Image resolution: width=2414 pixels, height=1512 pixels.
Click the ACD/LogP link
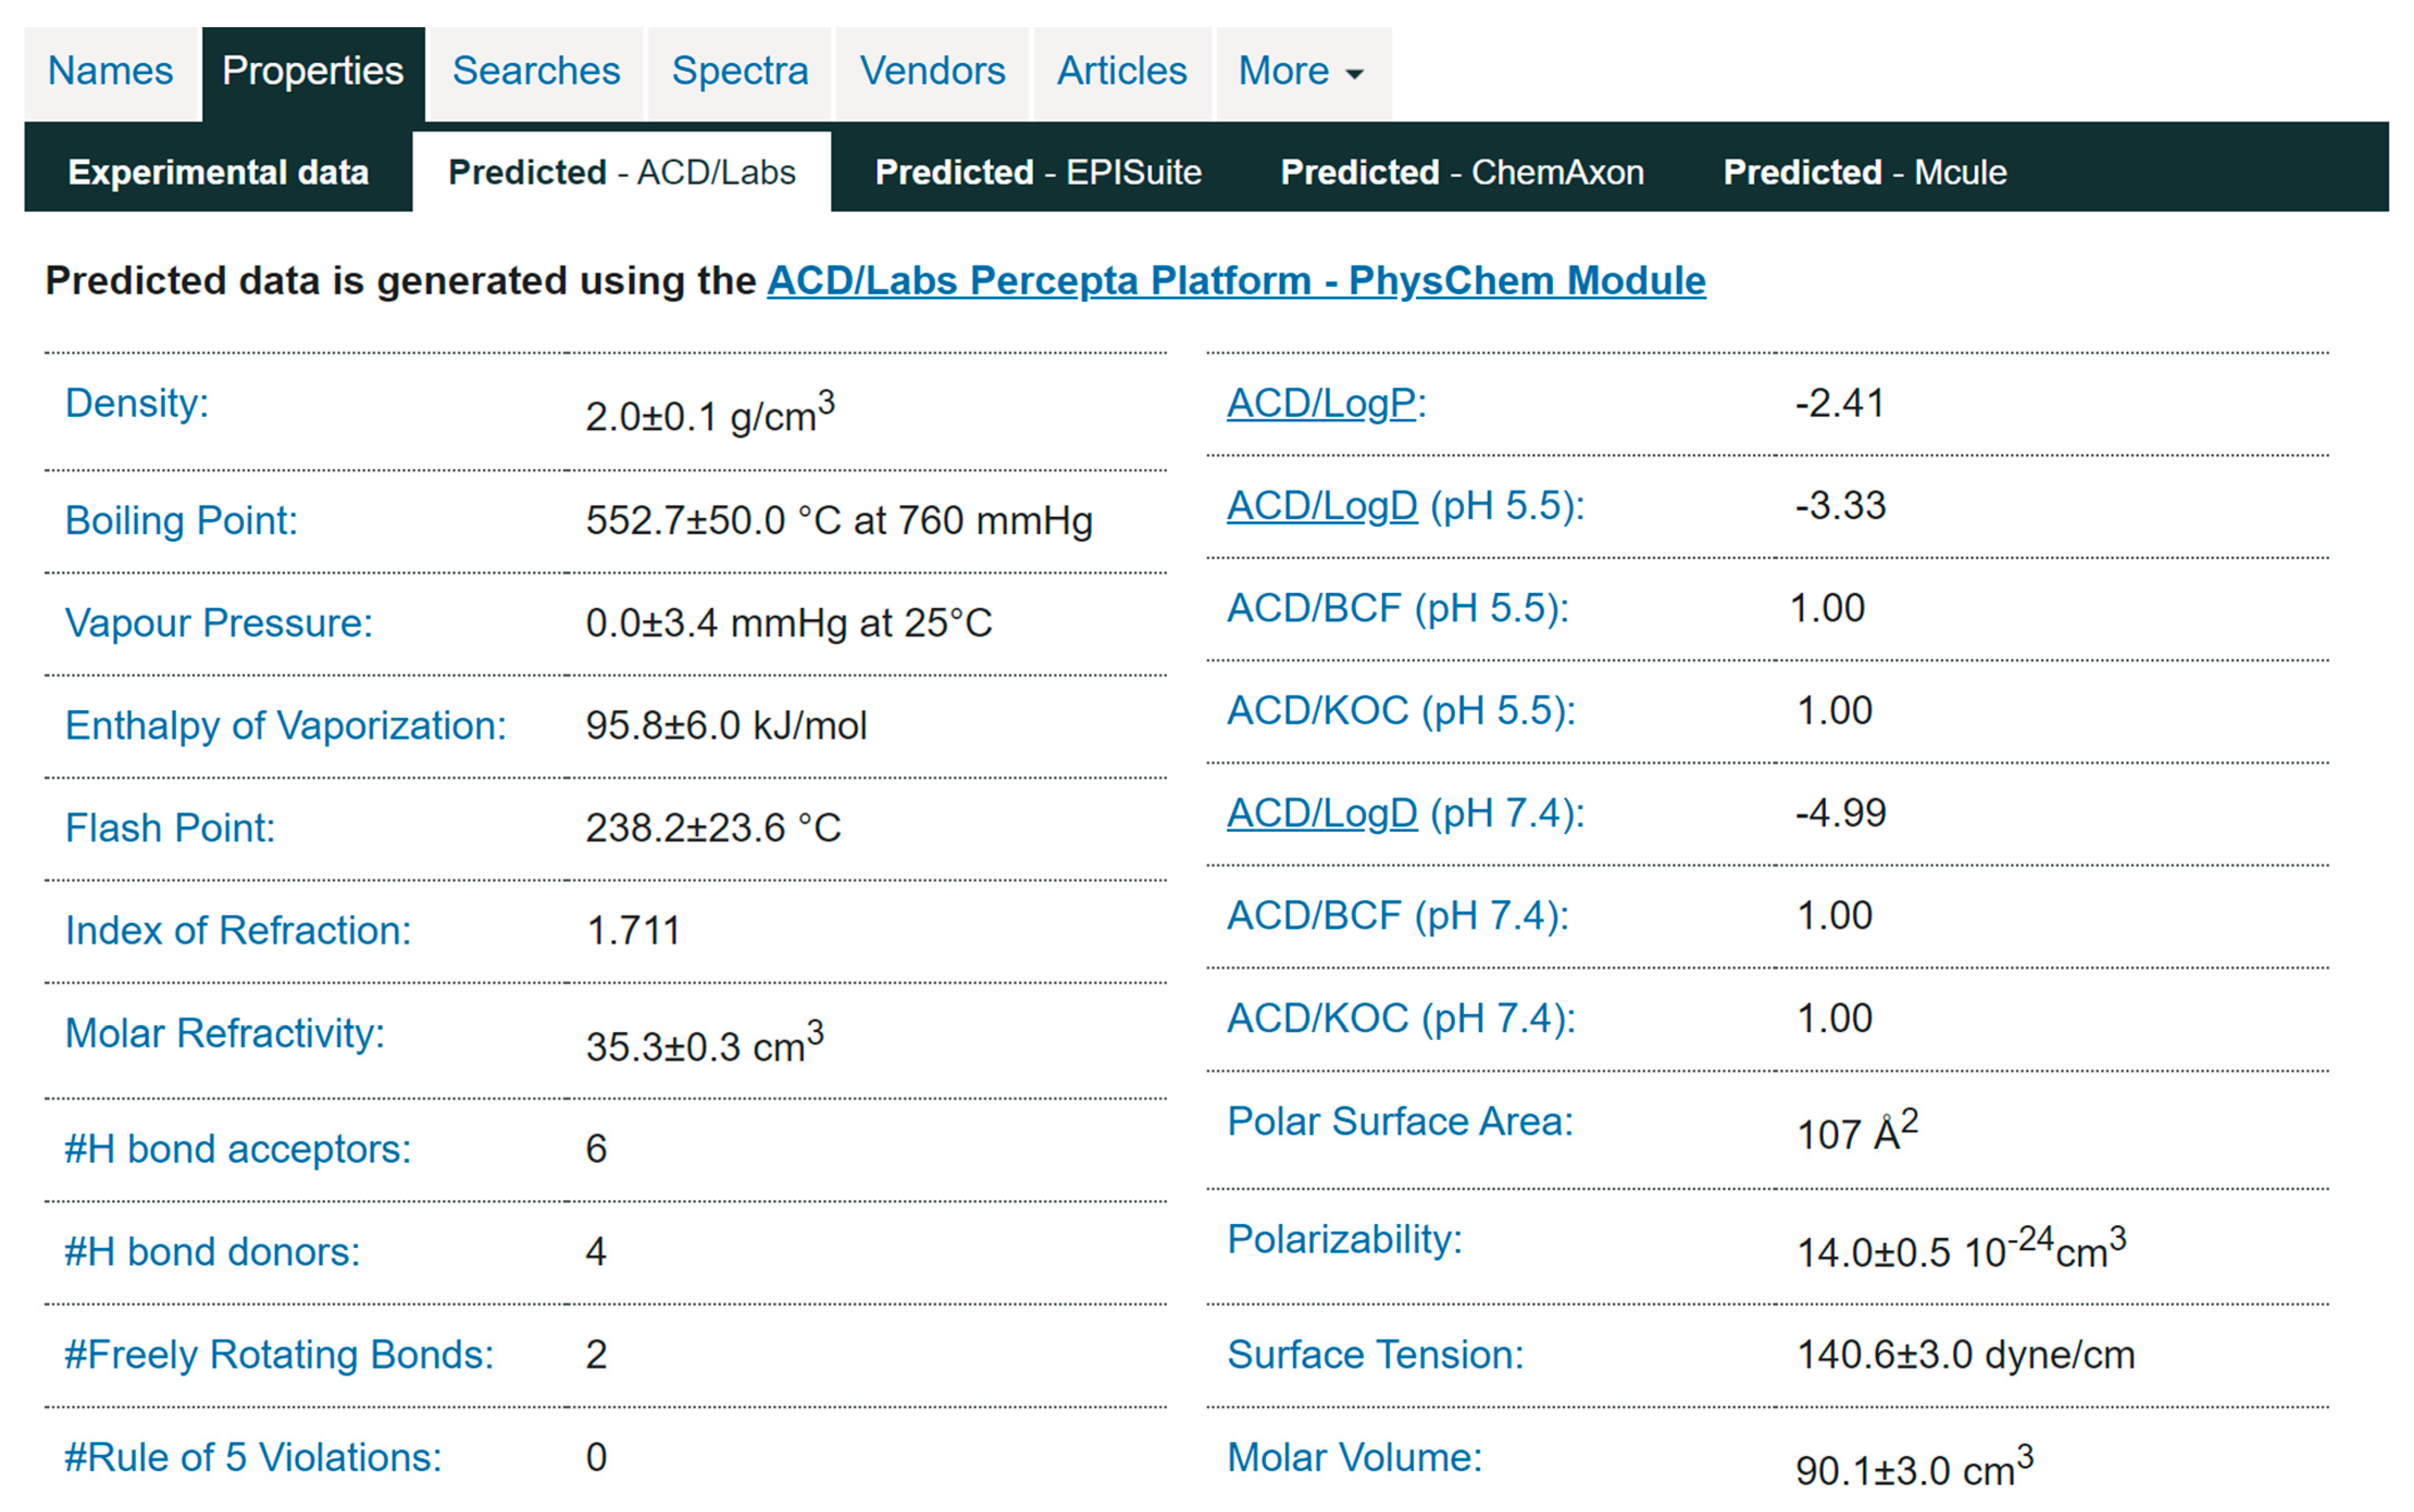[x=1321, y=403]
